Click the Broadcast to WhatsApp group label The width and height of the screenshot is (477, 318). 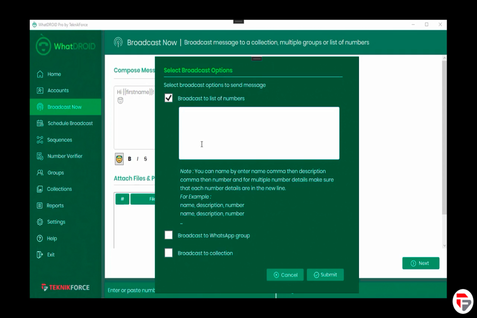214,235
